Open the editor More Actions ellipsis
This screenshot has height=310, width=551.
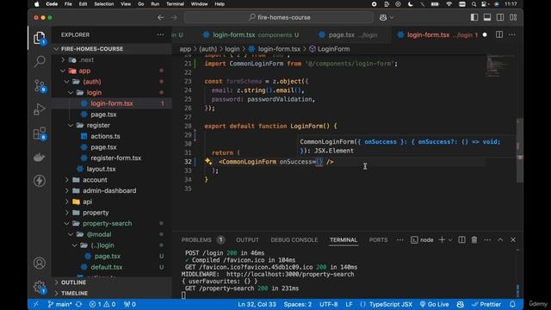pos(512,34)
